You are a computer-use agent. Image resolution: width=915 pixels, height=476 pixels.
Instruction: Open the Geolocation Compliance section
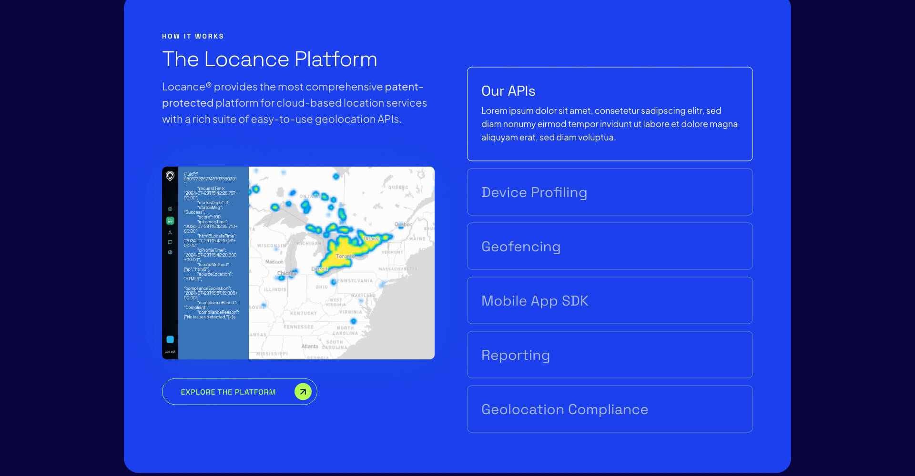click(610, 409)
